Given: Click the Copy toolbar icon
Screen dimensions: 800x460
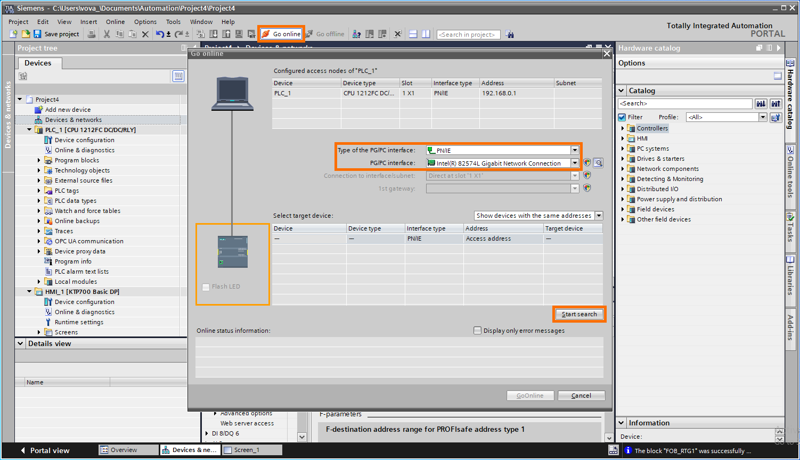Looking at the screenshot, I should pos(119,34).
